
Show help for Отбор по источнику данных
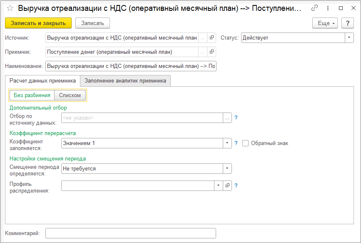(236, 118)
